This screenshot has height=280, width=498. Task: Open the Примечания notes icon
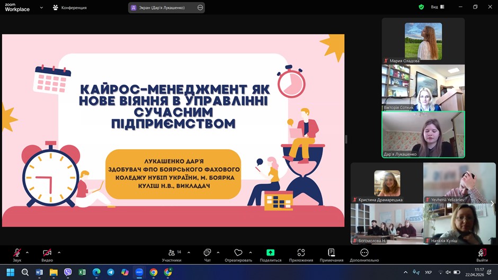[x=331, y=253]
